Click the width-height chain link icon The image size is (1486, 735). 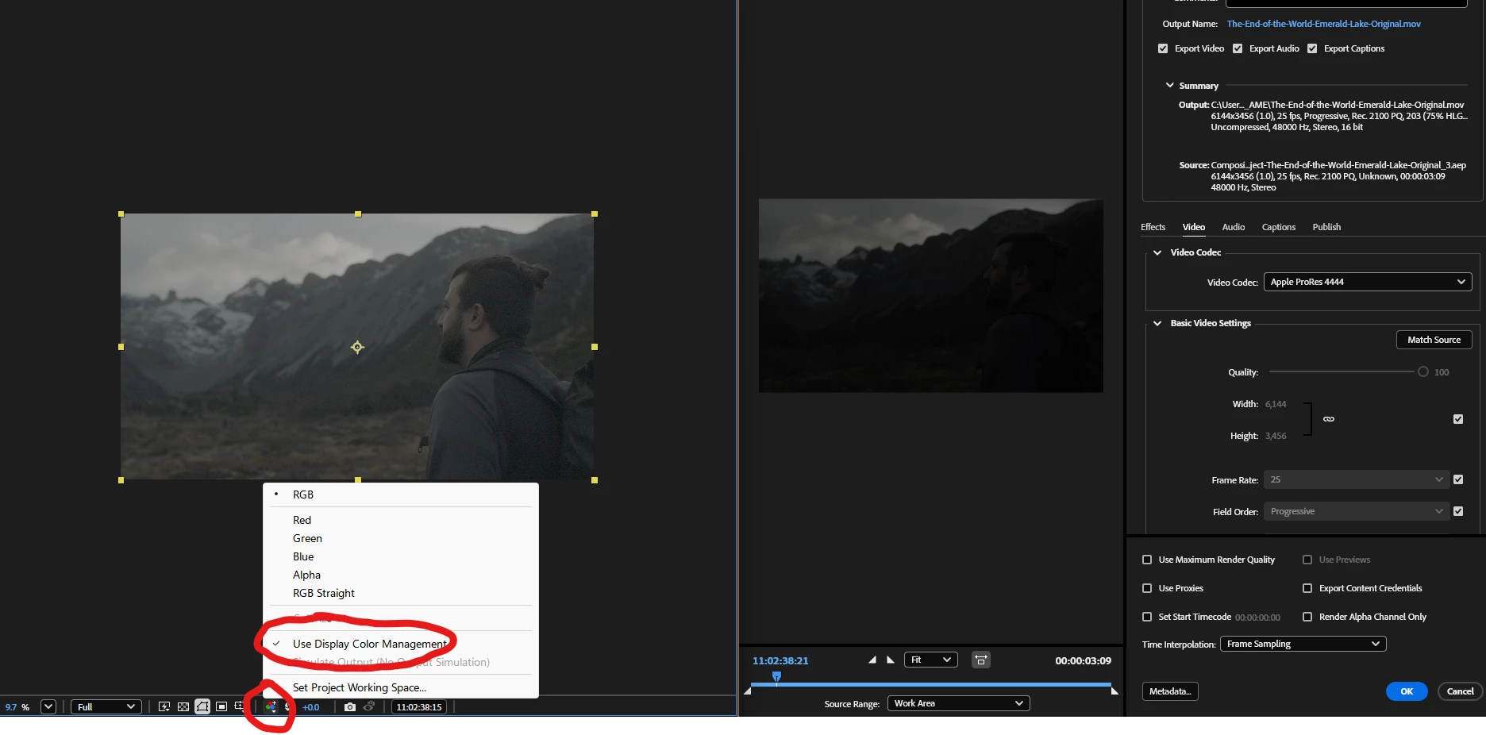point(1329,419)
